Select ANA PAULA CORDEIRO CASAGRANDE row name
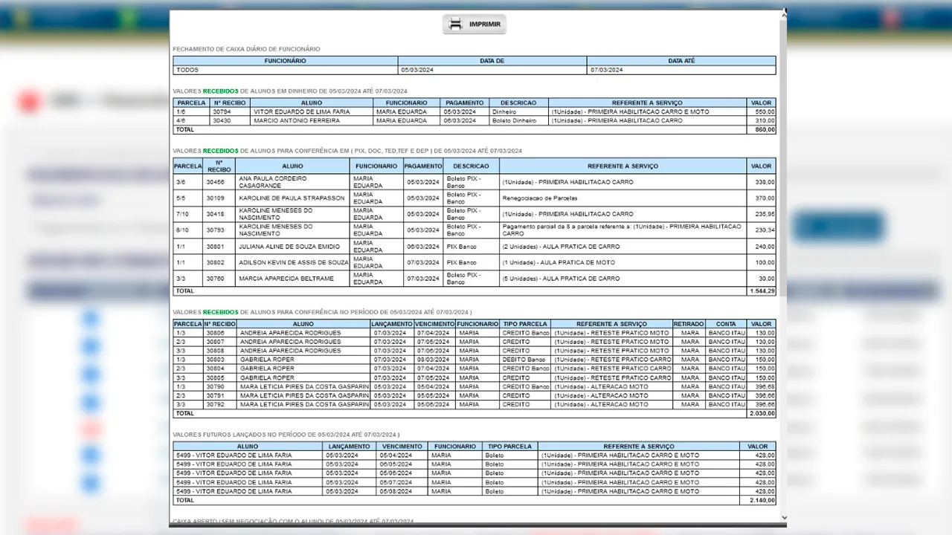Viewport: 952px width, 535px height. pyautogui.click(x=272, y=182)
